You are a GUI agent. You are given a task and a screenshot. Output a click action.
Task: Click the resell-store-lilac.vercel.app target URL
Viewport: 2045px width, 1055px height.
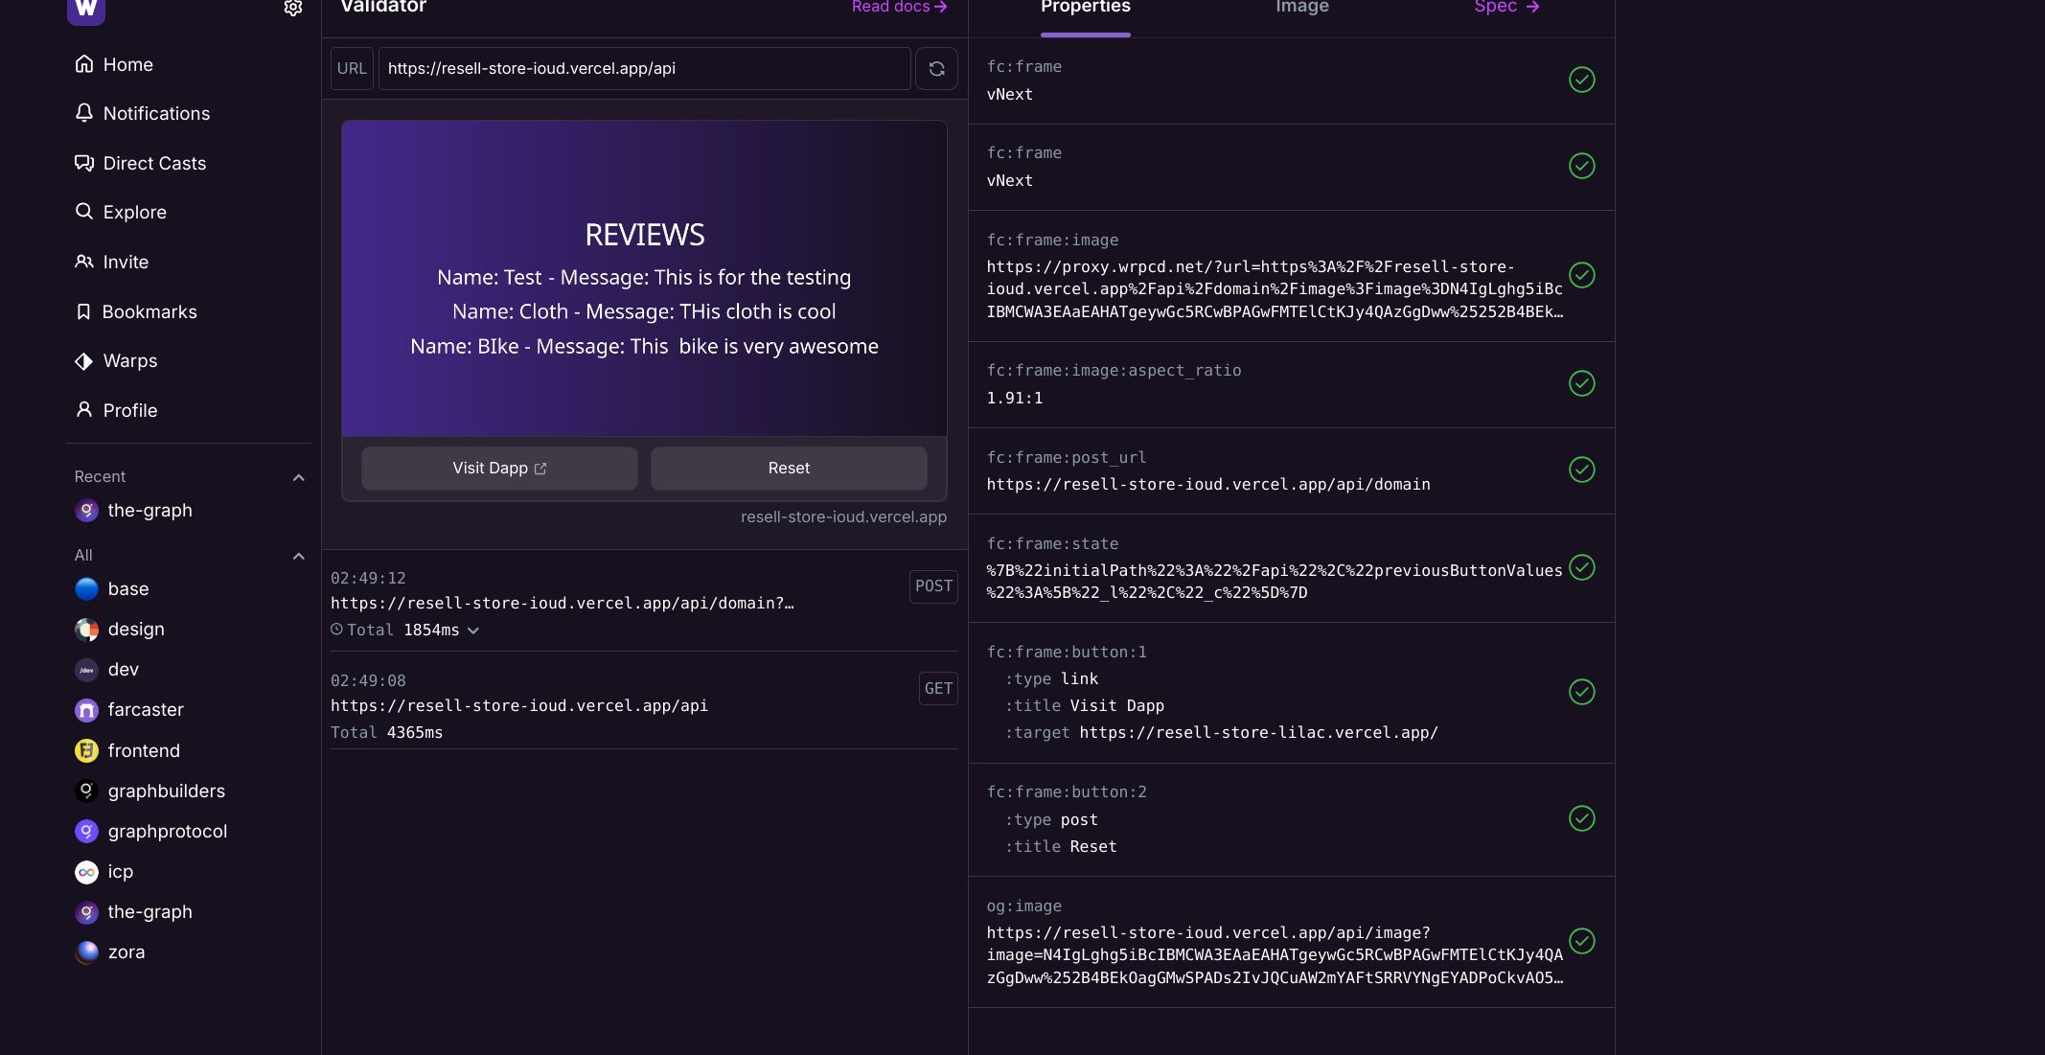tap(1258, 733)
